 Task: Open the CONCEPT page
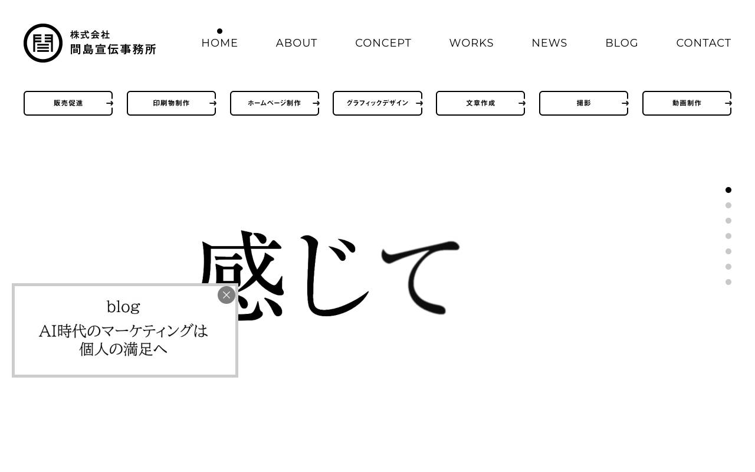[x=383, y=43]
